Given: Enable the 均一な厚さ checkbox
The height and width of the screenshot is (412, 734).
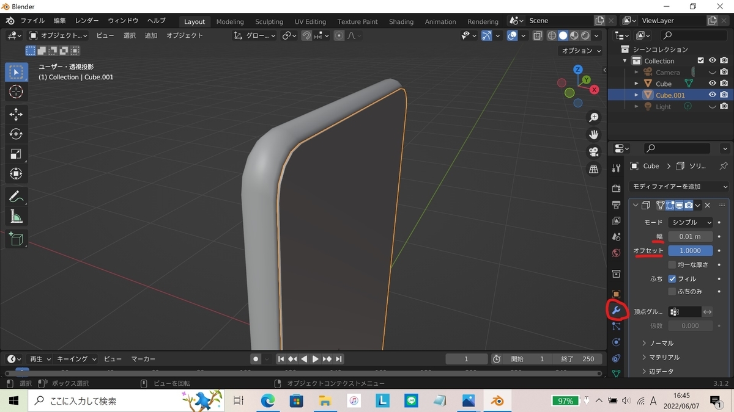Looking at the screenshot, I should click(672, 265).
